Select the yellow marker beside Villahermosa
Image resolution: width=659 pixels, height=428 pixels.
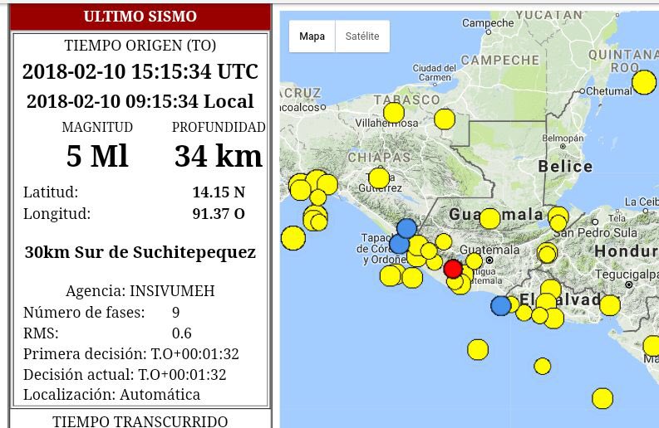tap(394, 113)
